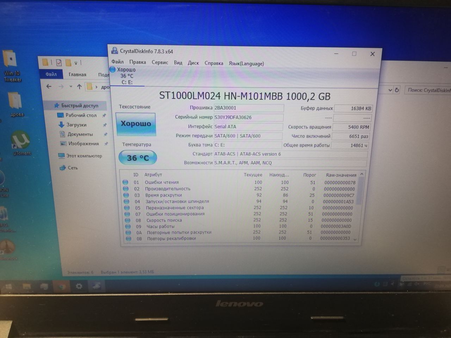
Task: Open the Справка menu
Action: pyautogui.click(x=214, y=63)
